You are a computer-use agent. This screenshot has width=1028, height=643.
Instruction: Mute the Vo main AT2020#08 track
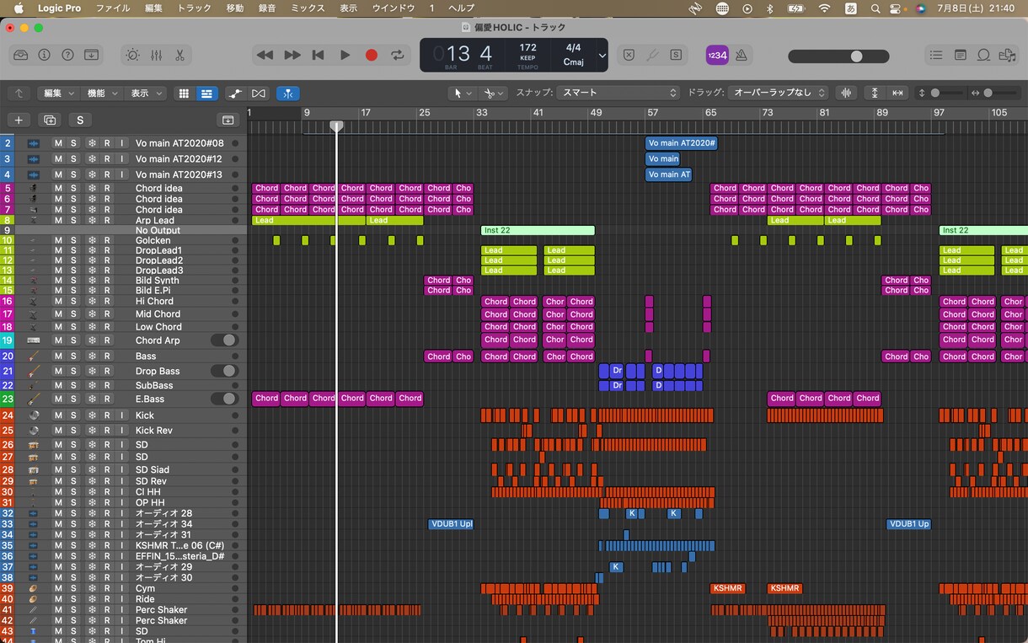point(58,143)
